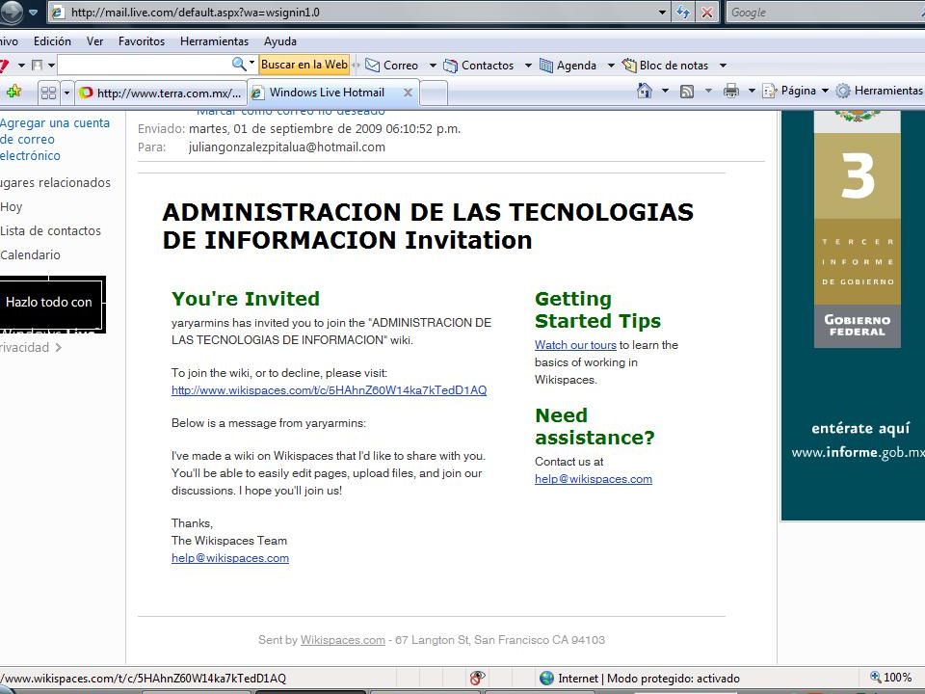The width and height of the screenshot is (925, 694).
Task: Click the magnifier search icon in toolbar
Action: pos(239,64)
